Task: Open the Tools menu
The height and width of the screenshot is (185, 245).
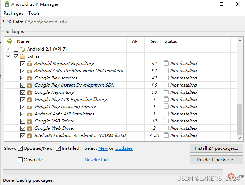Action: (34, 13)
